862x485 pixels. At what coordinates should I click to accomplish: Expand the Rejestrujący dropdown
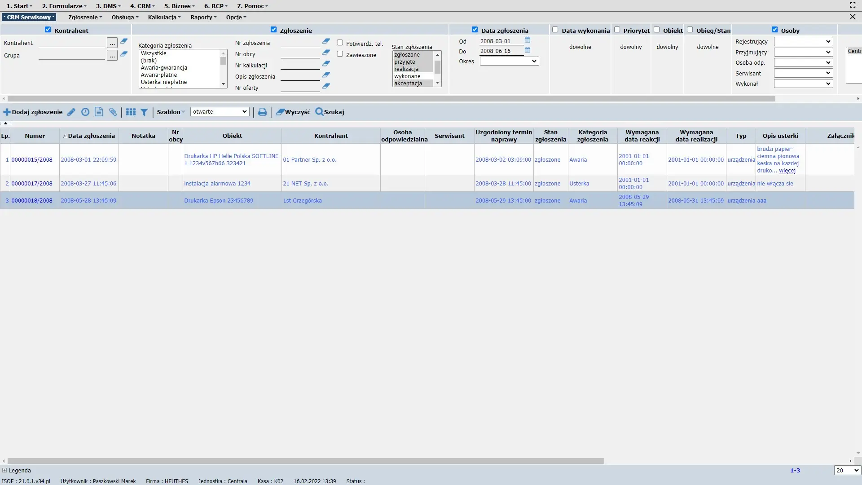[x=803, y=41]
